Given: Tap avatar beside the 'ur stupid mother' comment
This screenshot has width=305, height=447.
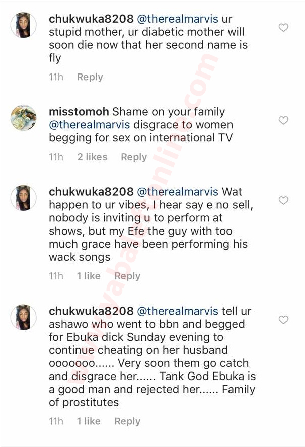Looking at the screenshot, I should pyautogui.click(x=24, y=25).
